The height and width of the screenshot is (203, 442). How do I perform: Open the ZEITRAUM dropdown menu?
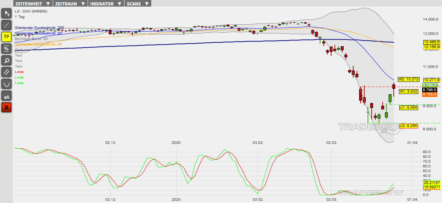(x=70, y=4)
